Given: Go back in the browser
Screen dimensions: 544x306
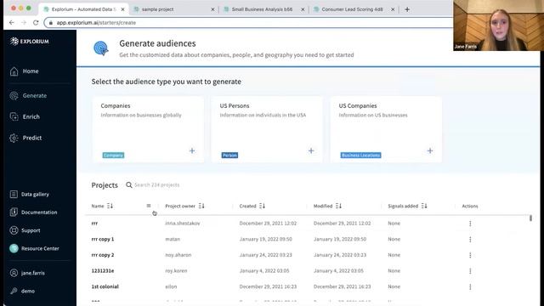Looking at the screenshot, I should pyautogui.click(x=12, y=23).
